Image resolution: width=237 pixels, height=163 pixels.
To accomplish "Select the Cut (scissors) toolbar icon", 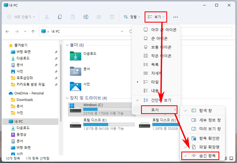I will click(x=47, y=17).
